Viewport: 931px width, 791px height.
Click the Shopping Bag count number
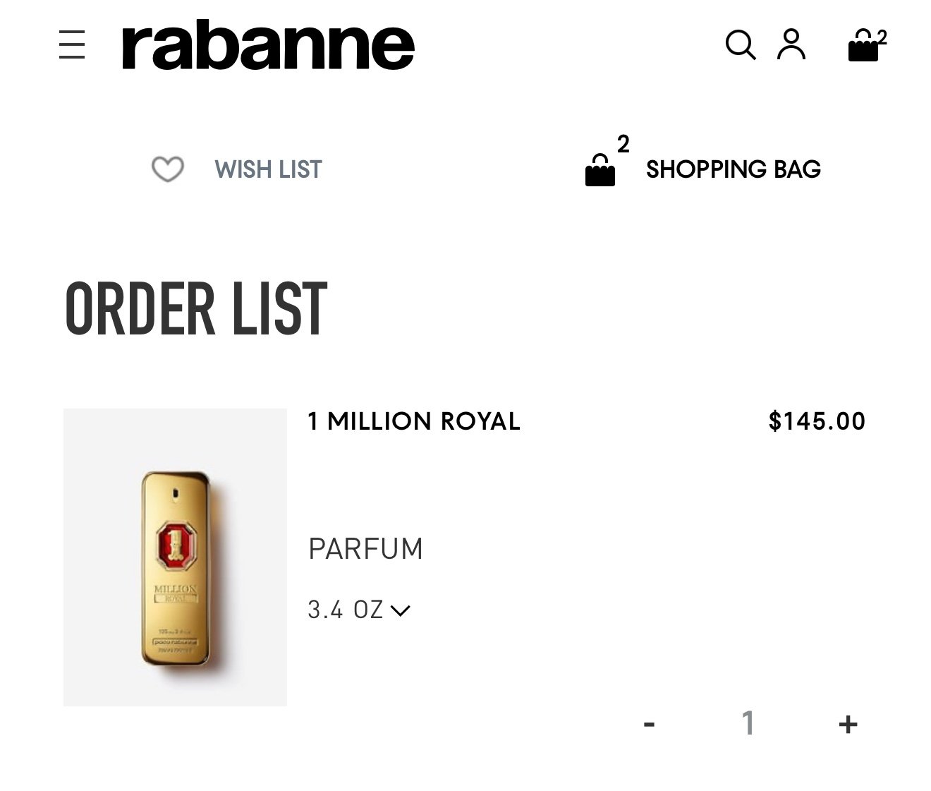(x=623, y=144)
